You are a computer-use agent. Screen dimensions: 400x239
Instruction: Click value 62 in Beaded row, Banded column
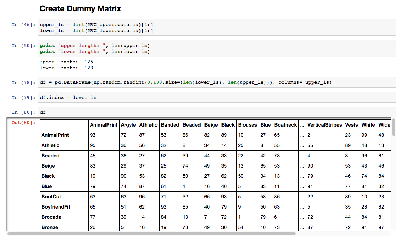point(164,156)
